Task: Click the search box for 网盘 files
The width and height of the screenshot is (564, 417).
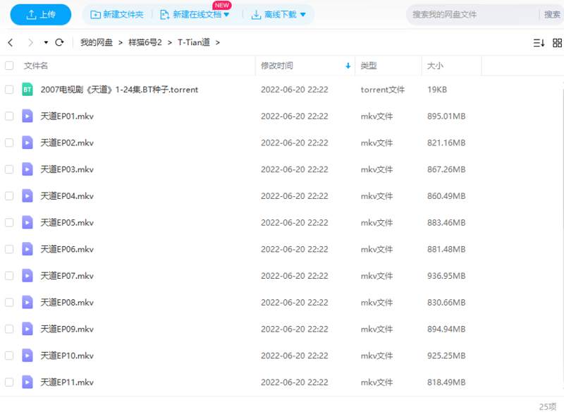Action: coord(472,15)
